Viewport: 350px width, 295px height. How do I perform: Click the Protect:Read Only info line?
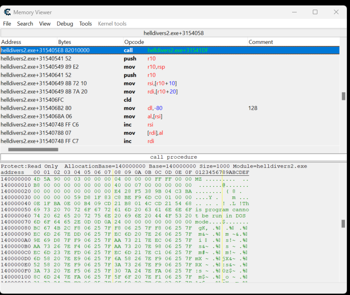point(154,167)
